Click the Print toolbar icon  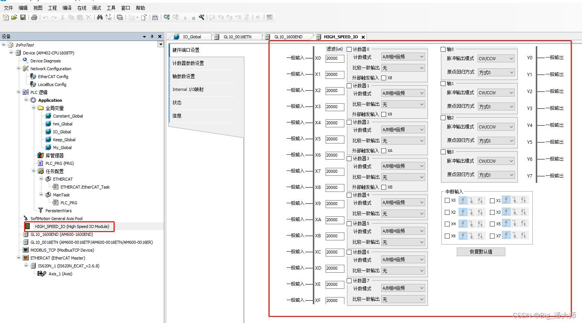click(x=34, y=17)
